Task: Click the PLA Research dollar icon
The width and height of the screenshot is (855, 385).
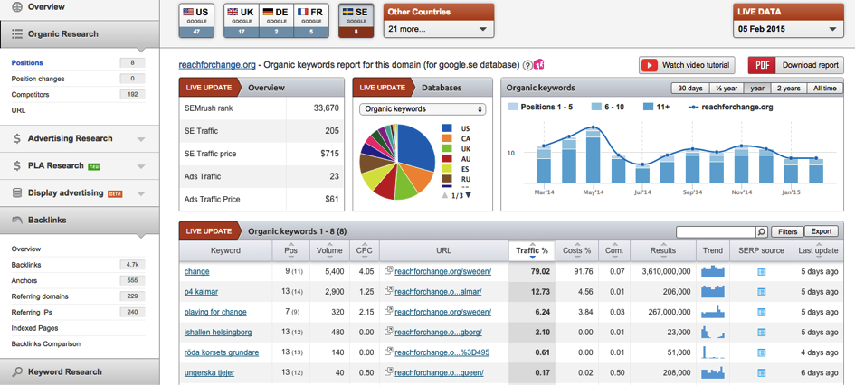Action: [17, 166]
